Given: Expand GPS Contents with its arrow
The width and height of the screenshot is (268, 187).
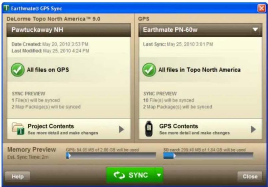Looking at the screenshot, I should 253,129.
